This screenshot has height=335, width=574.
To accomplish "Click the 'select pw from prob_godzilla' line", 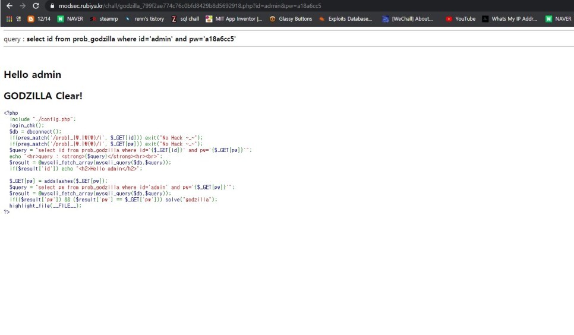I will [122, 188].
